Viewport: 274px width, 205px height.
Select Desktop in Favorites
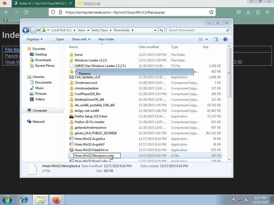click(x=38, y=54)
